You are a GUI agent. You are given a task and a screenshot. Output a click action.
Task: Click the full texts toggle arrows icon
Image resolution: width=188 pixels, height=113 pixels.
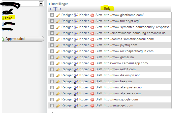point(55,9)
